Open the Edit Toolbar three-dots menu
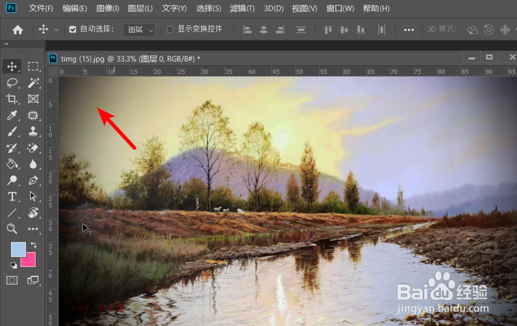This screenshot has height=326, width=517. click(x=33, y=229)
